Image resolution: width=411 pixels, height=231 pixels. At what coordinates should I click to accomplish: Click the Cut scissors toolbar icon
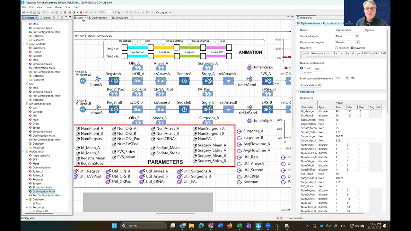53,13
